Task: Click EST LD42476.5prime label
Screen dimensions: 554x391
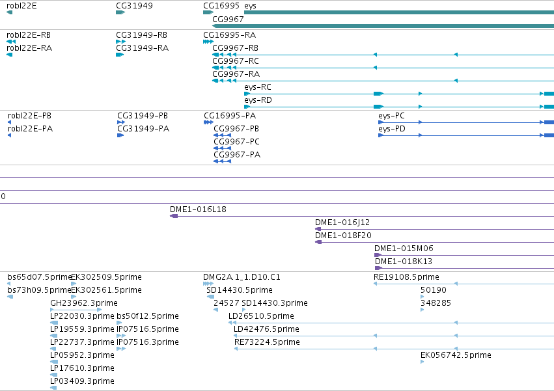Action: point(266,330)
